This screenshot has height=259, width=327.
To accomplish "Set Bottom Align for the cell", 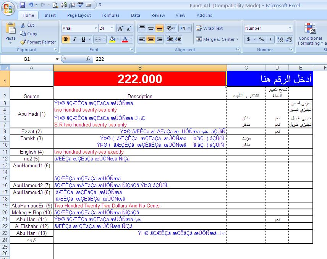I will pos(160,28).
